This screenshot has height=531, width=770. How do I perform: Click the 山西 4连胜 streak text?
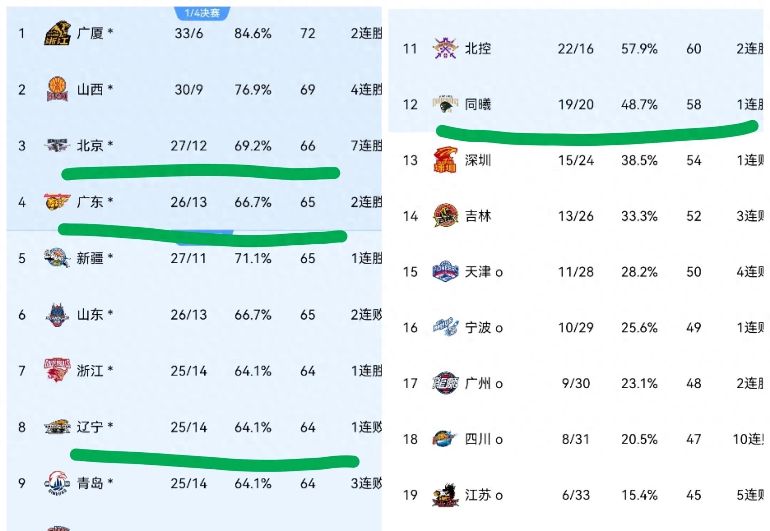(x=366, y=89)
